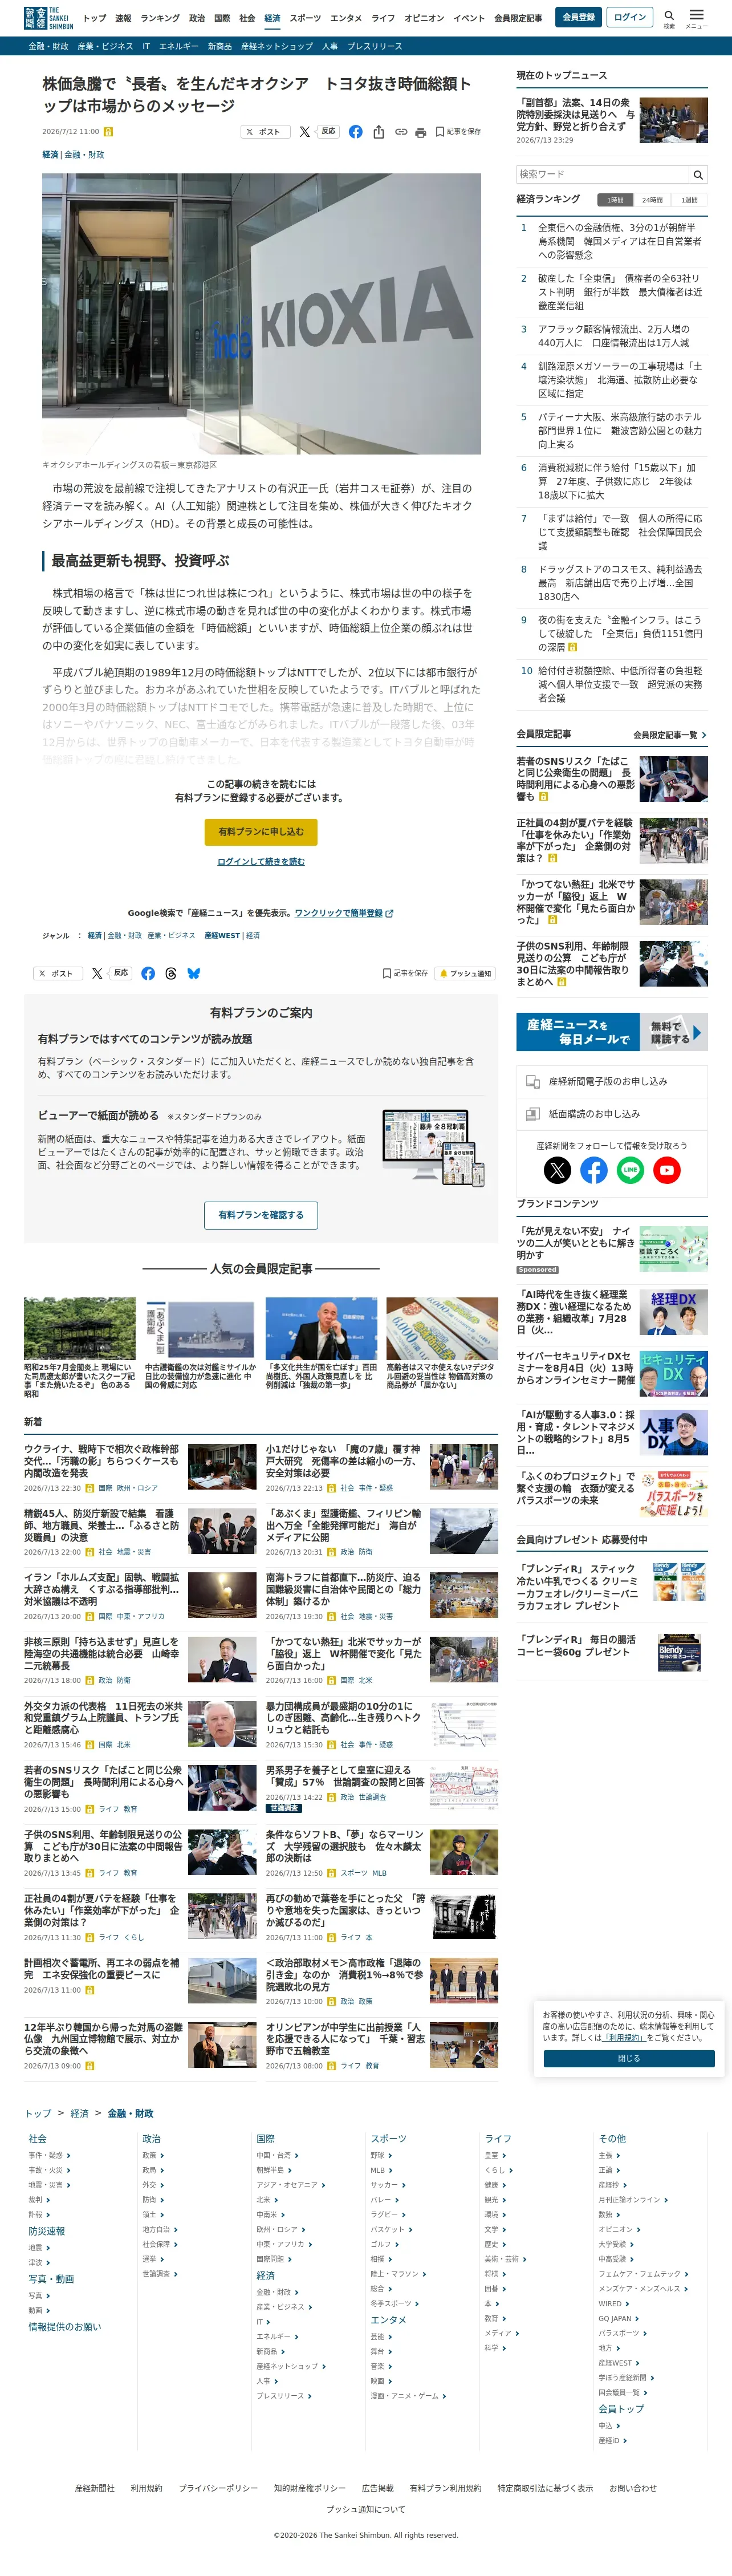
Task: Share on Bluesky icon below article
Action: 194,973
